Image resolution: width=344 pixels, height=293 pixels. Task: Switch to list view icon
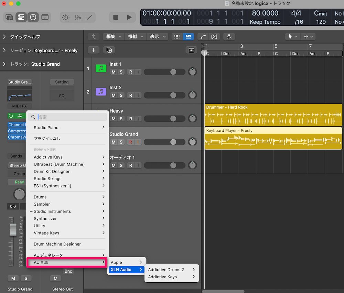click(x=188, y=36)
